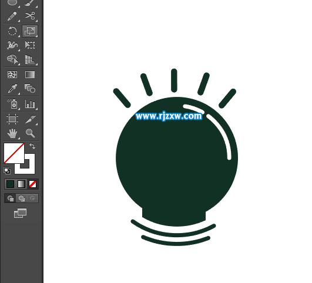Select the Symbol Sprayer tool
312x283 pixels.
click(x=12, y=103)
